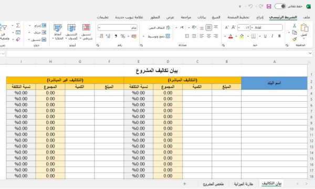
Task: Switch to Page Layout tab (تخطيط الصفحة)
Action: [238, 17]
